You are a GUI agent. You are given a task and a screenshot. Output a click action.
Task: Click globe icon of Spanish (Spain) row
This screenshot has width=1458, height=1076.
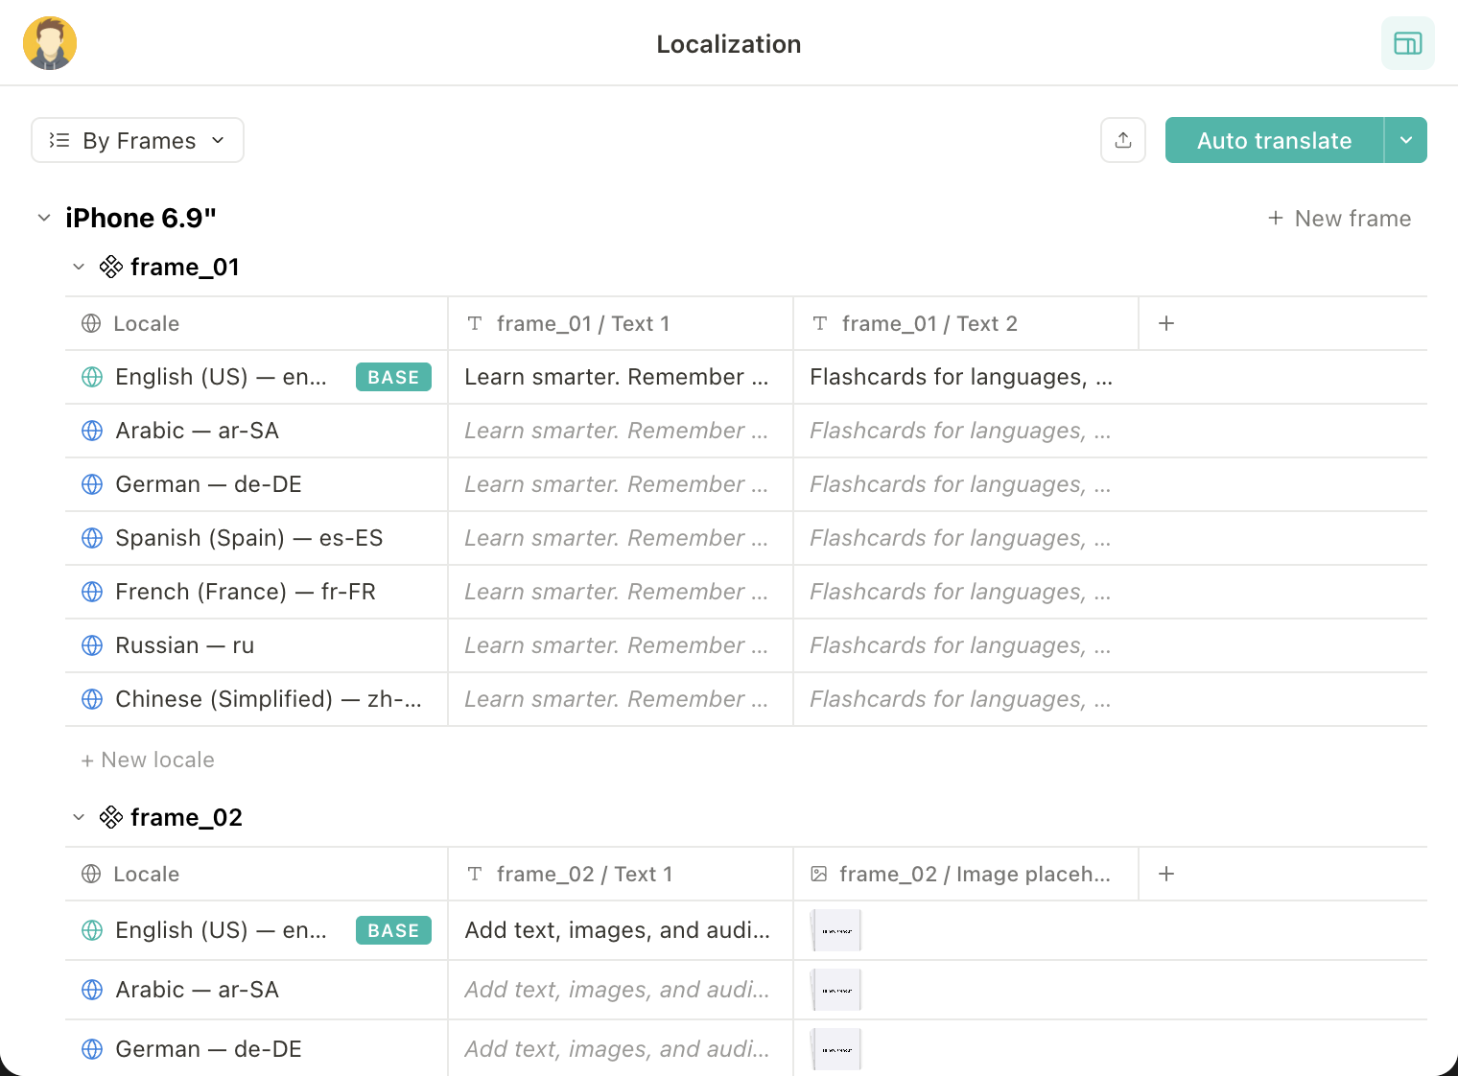(92, 538)
